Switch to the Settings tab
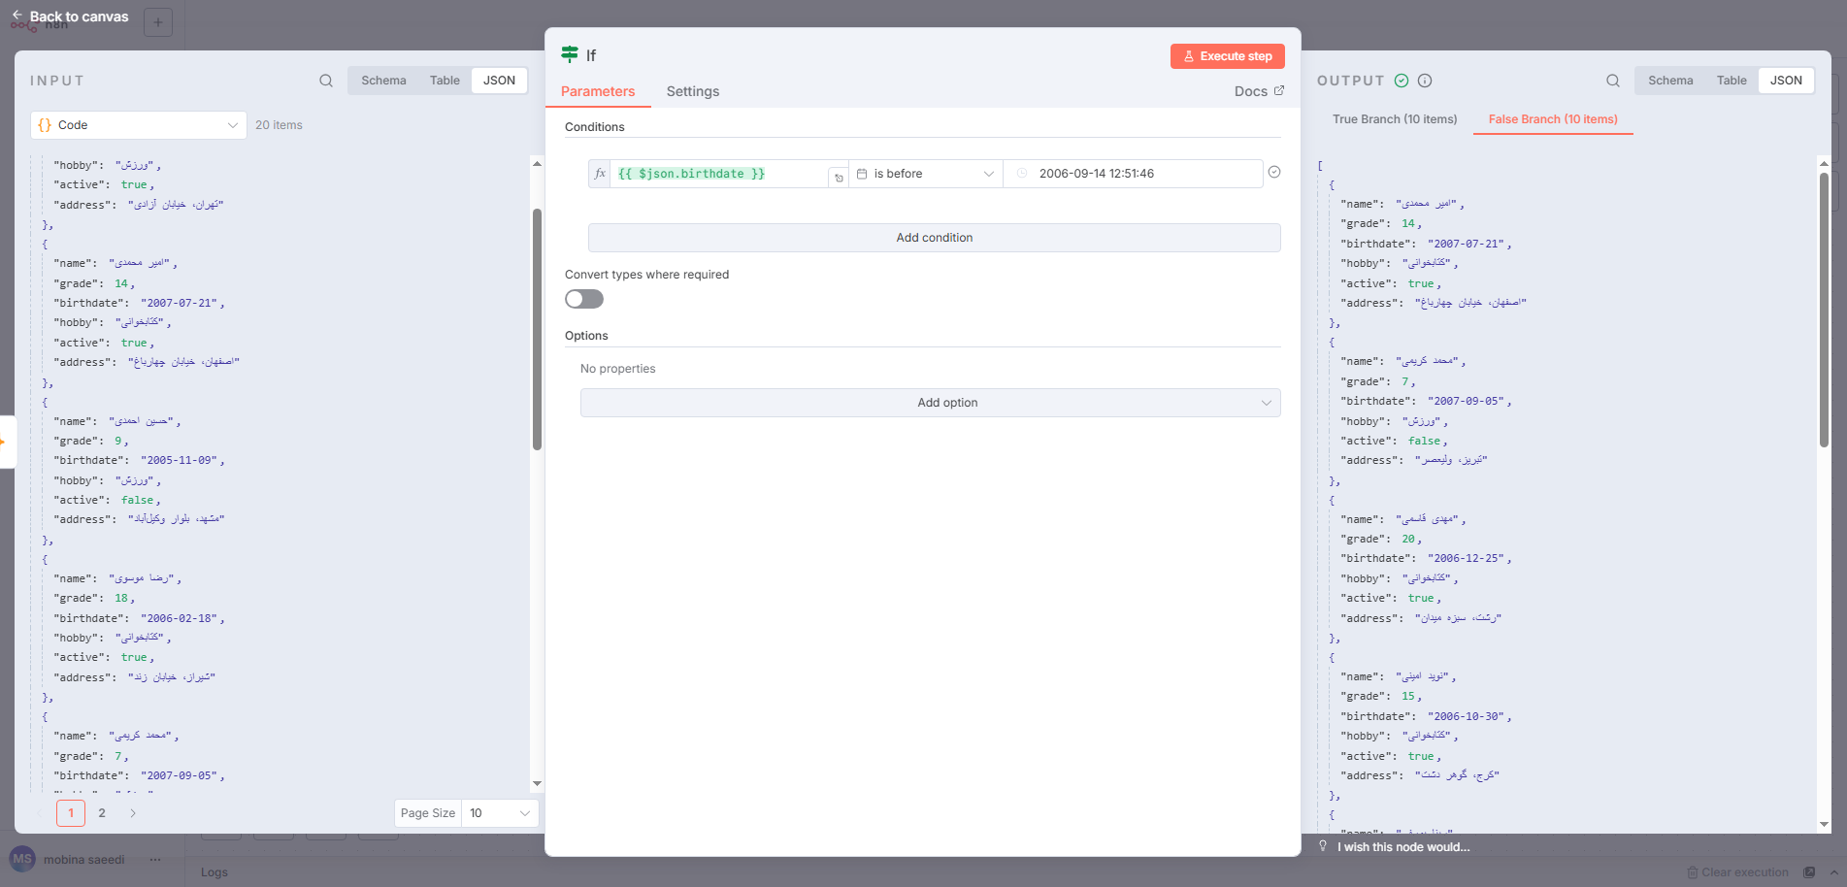This screenshot has height=887, width=1847. 692,91
